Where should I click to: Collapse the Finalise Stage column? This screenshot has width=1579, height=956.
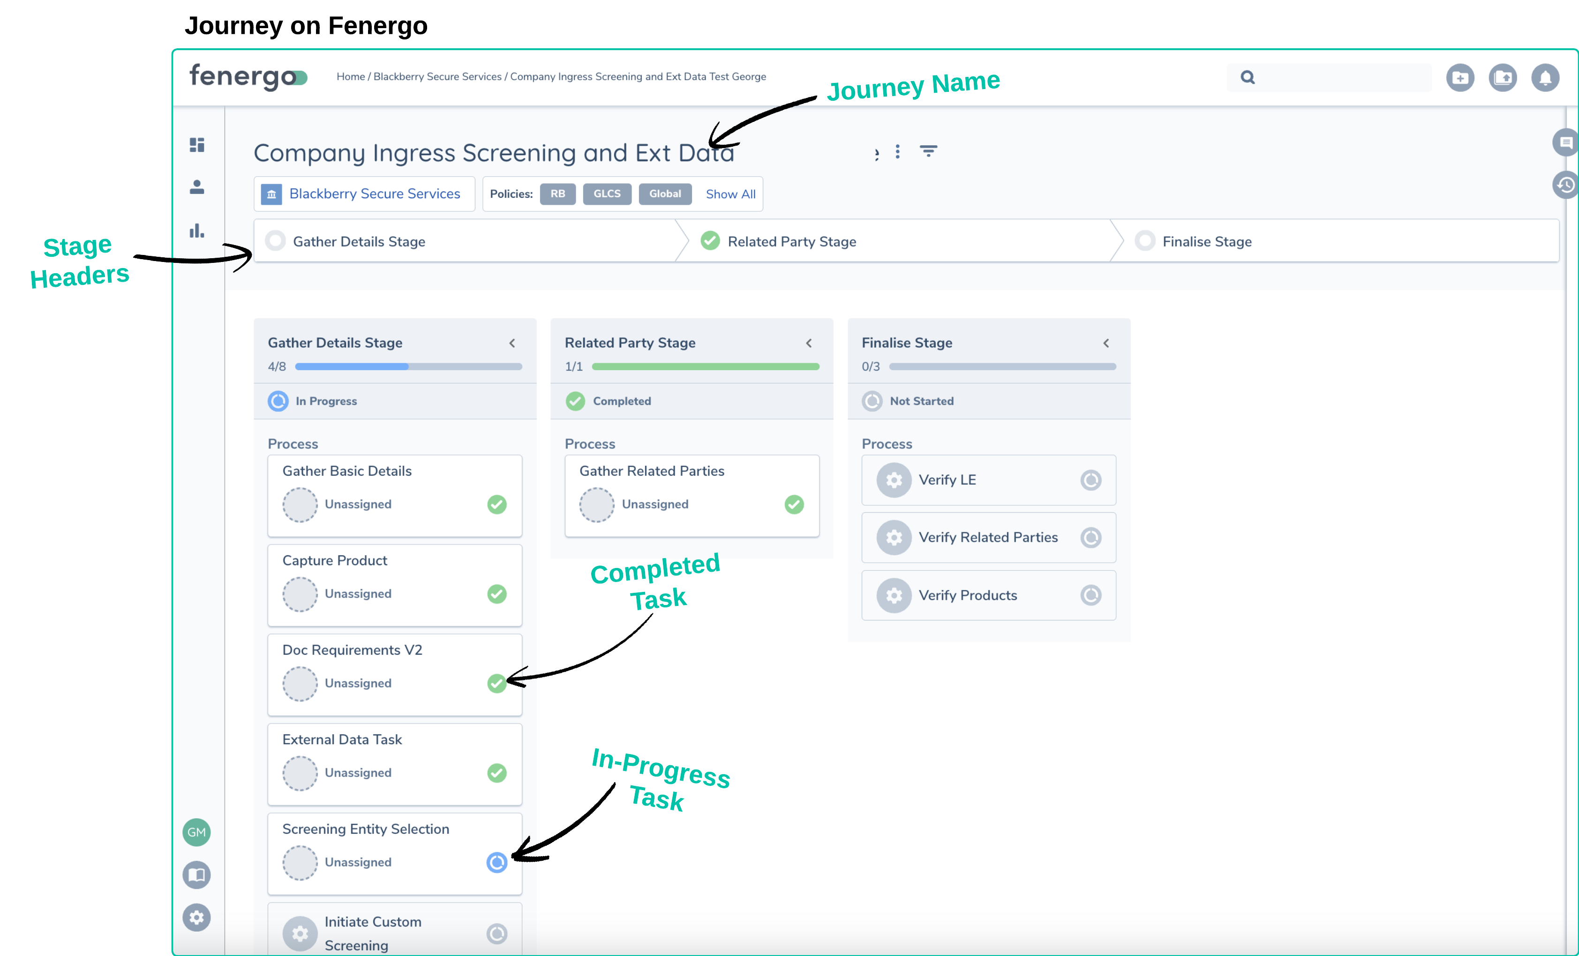tap(1106, 344)
